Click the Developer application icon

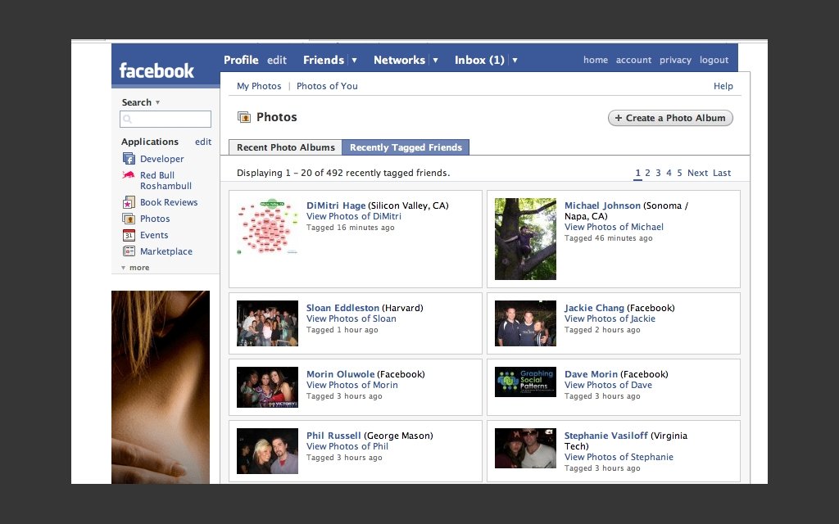point(129,159)
